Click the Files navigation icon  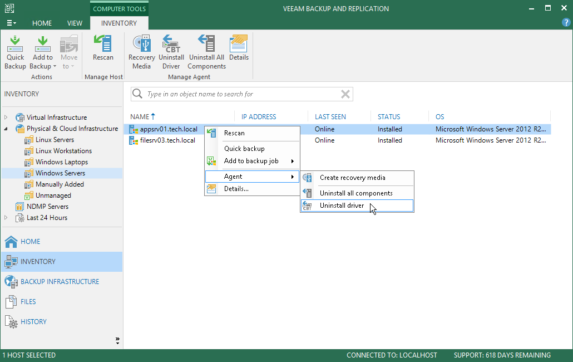(11, 302)
